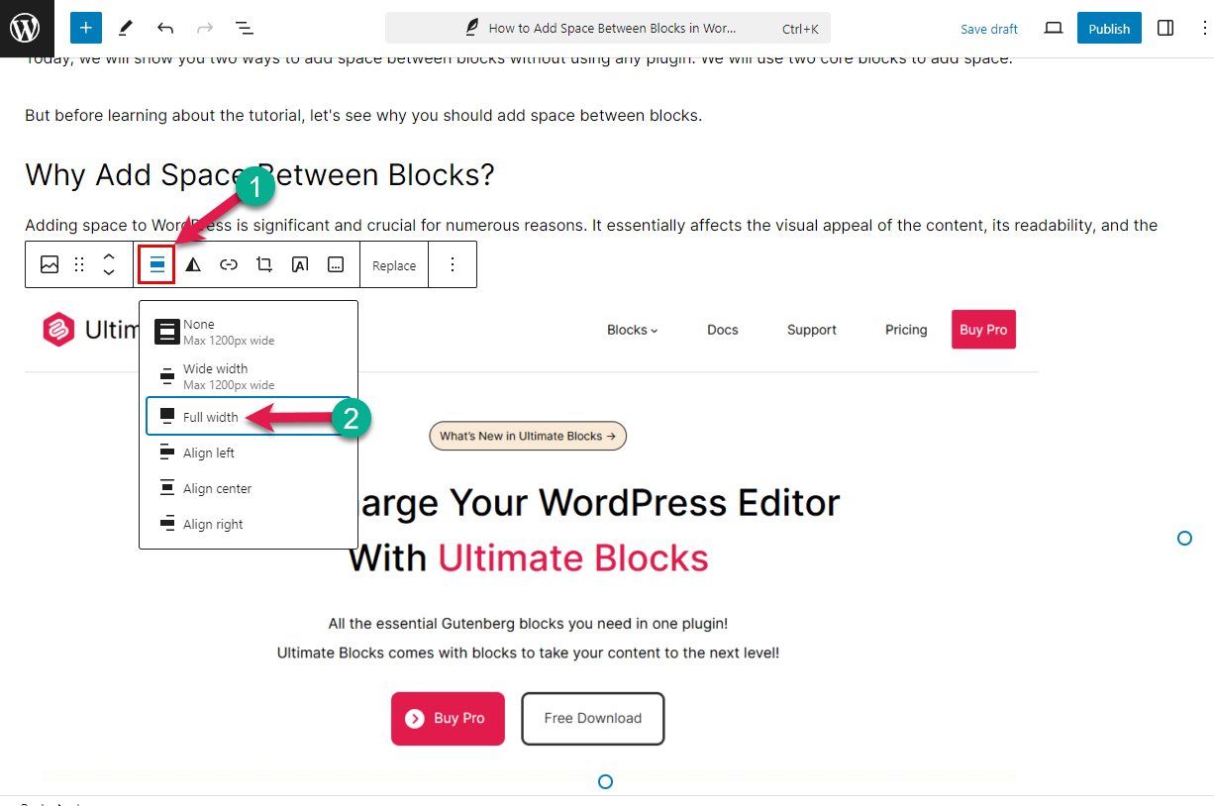The image size is (1214, 806).
Task: Switch to editing tools with the pencil icon
Action: 125,28
